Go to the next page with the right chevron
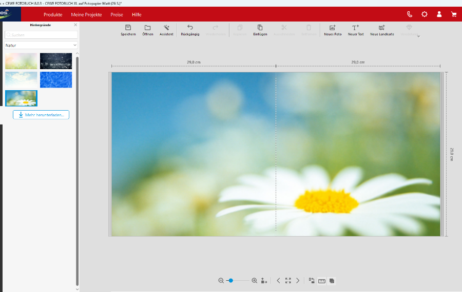 [298, 281]
